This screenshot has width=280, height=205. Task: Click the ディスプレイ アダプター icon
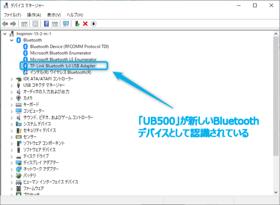[x=19, y=163]
